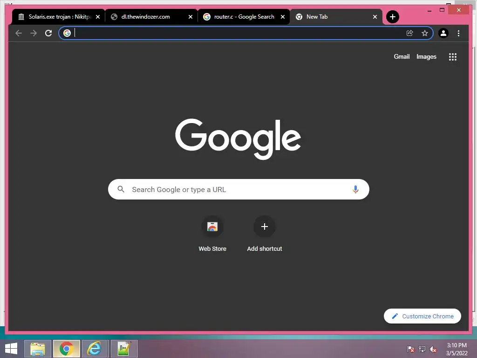The image size is (477, 358).
Task: Minimize the Chrome window
Action: point(429,10)
